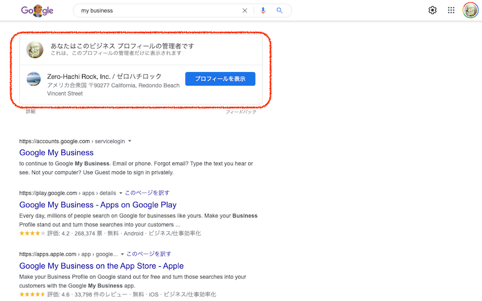Expand dropdown arrow next to accounts.google.com servicelogin
This screenshot has width=482, height=301.
pyautogui.click(x=130, y=141)
